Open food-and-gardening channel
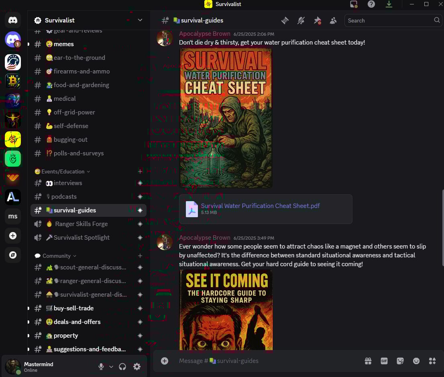Viewport: 444px width, 377px height. point(88,85)
